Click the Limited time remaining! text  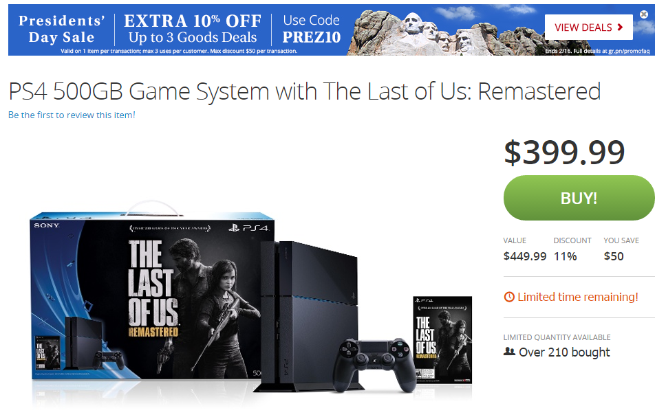(x=578, y=297)
